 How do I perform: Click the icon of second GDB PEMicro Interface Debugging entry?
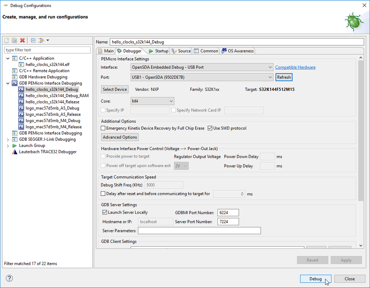point(15,133)
